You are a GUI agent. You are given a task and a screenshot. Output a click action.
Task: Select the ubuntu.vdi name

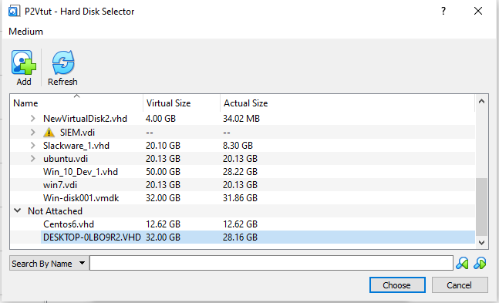[66, 159]
